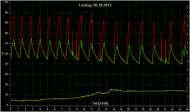Viewport: 190px width, 112px height.
Task: Click the 5 value on temperature axis
Action: pos(7,105)
